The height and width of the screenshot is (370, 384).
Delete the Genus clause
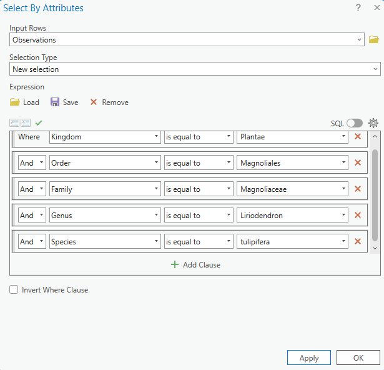tap(358, 215)
